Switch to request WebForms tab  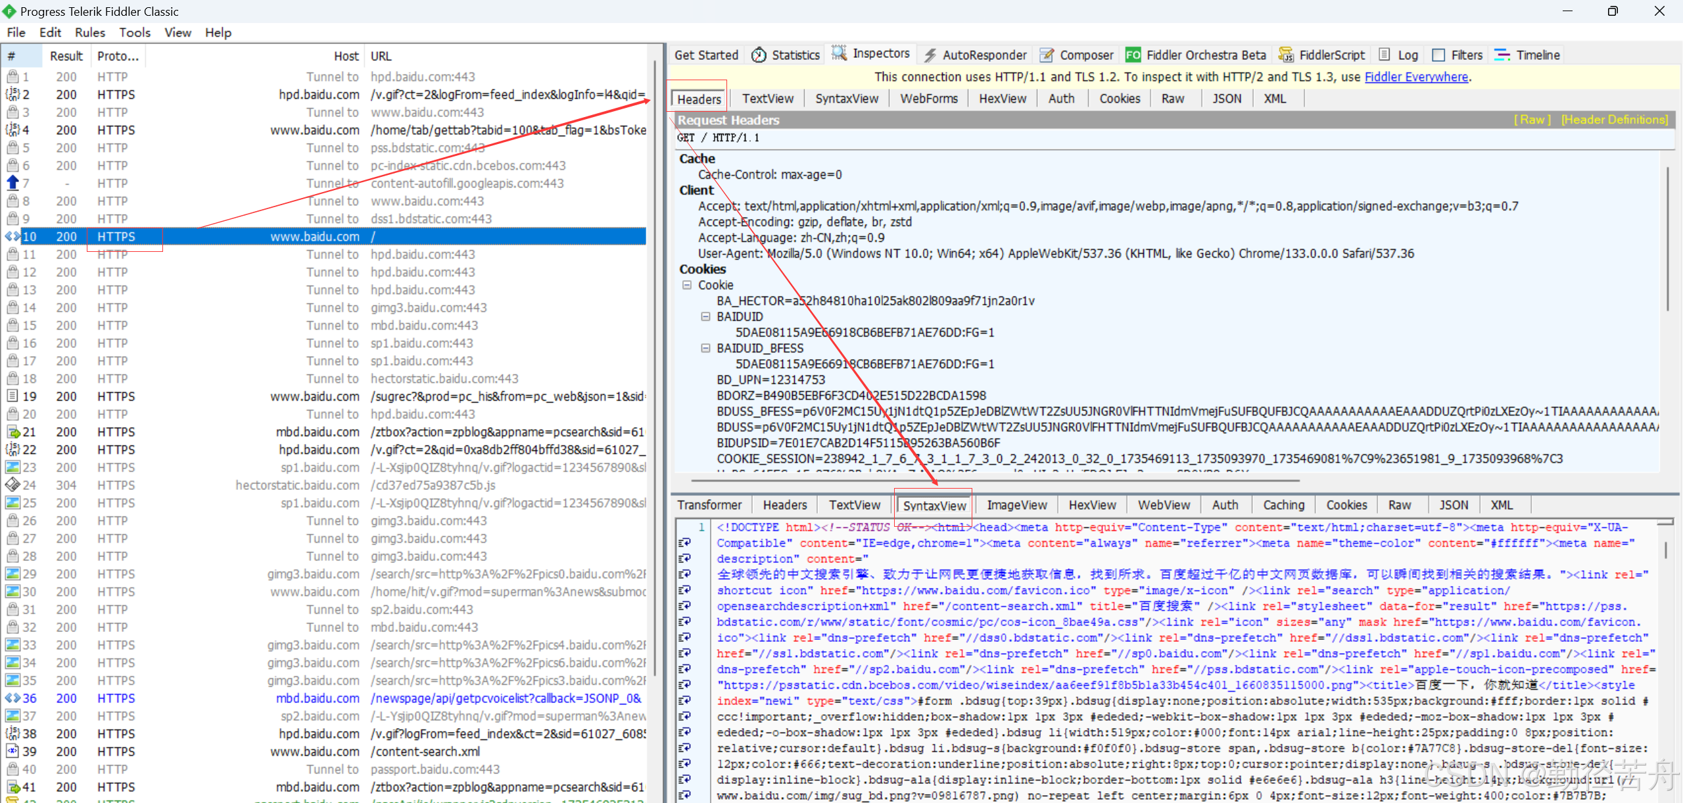pos(928,99)
